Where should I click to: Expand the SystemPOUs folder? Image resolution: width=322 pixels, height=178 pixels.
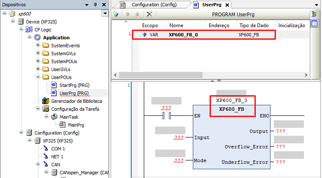(x=38, y=61)
